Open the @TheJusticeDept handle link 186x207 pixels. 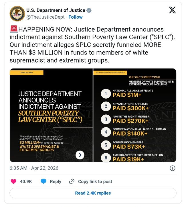click(x=45, y=17)
